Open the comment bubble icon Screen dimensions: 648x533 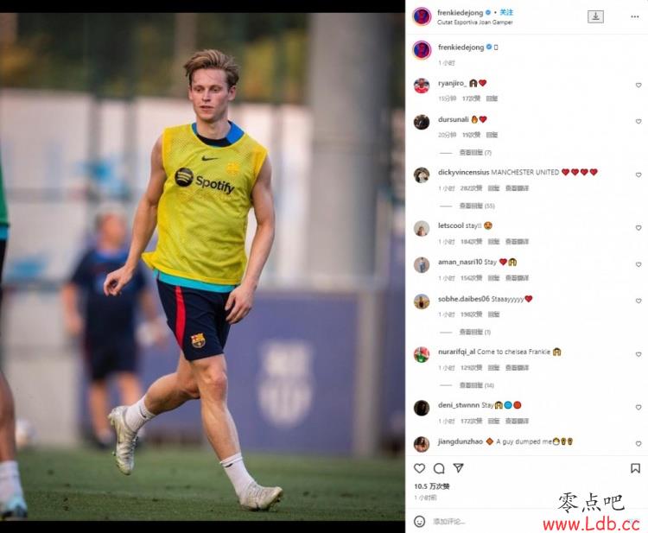tap(439, 468)
